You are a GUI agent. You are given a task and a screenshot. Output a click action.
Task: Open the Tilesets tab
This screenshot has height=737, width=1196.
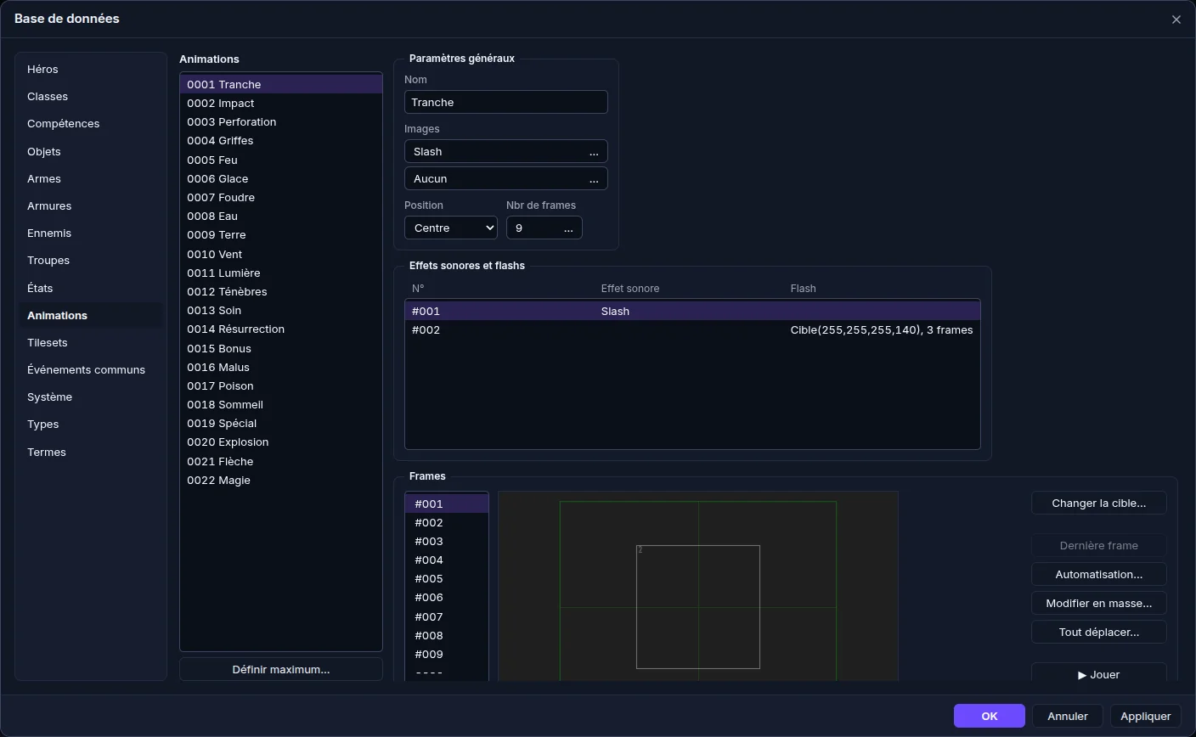(x=91, y=342)
